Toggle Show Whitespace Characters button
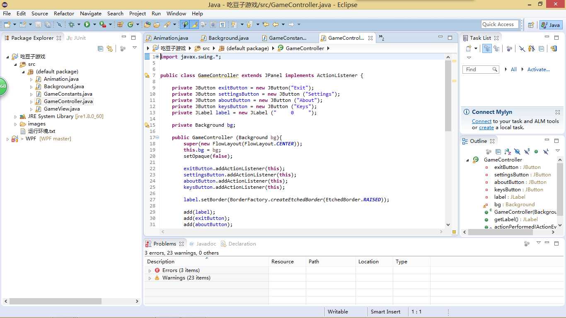Viewport: 566px width, 318px height. point(223,25)
